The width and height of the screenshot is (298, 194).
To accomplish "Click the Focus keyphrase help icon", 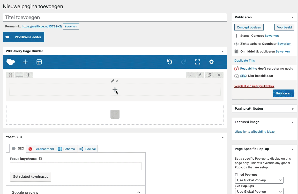I will [40, 159].
